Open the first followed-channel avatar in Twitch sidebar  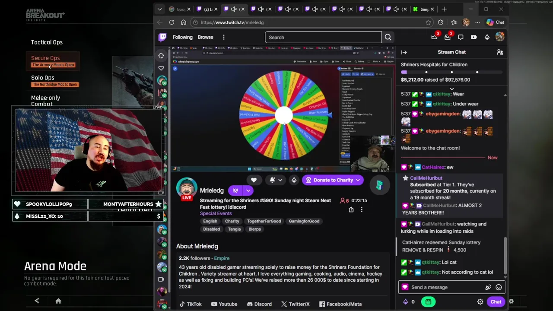click(x=162, y=81)
